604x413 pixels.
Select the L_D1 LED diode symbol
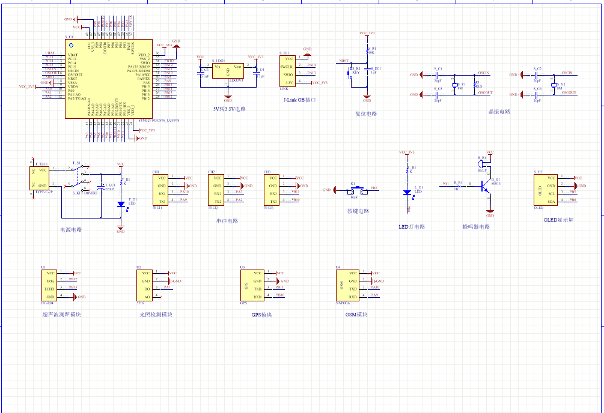(407, 193)
